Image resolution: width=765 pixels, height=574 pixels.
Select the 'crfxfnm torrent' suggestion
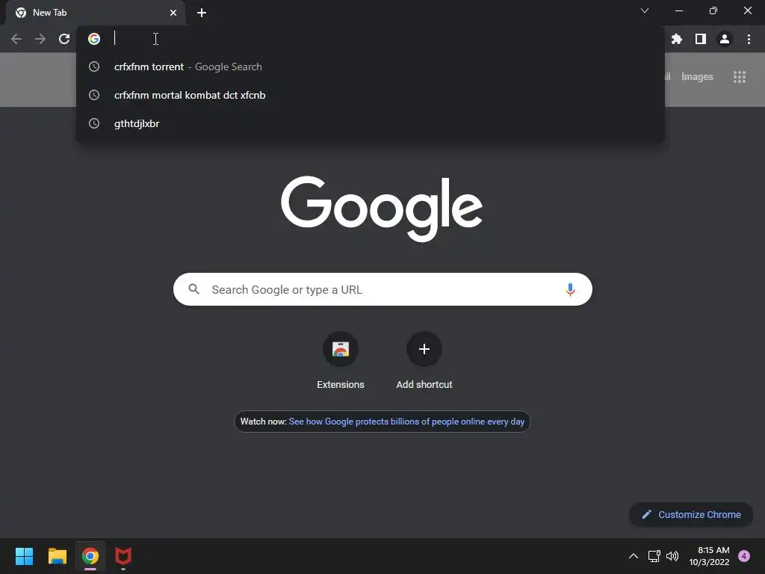371,67
